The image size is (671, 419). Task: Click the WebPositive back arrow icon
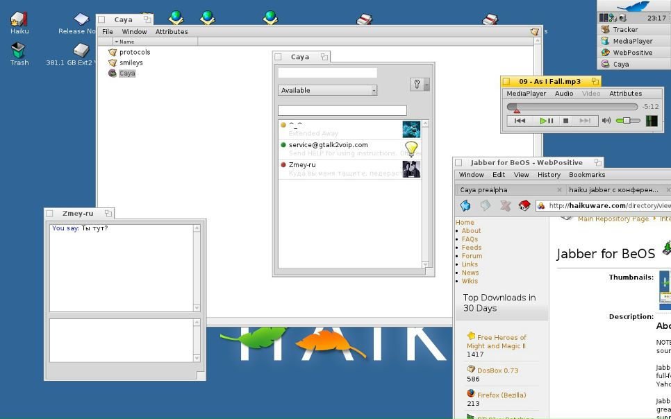click(465, 205)
